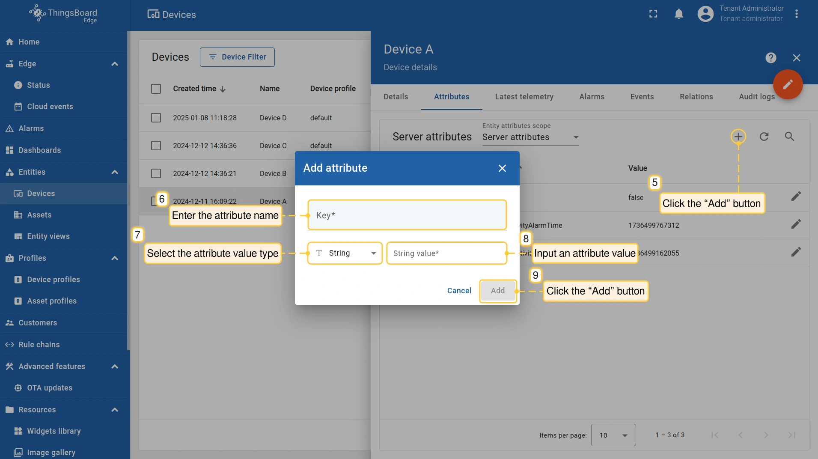The width and height of the screenshot is (818, 459).
Task: Click the orange edit pencil button
Action: click(788, 84)
